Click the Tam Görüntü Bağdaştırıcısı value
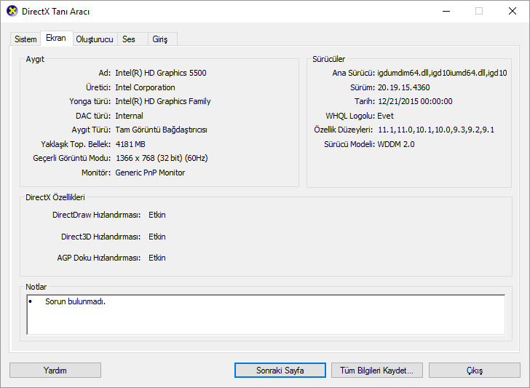Viewport: 530px width, 388px height. tap(161, 130)
